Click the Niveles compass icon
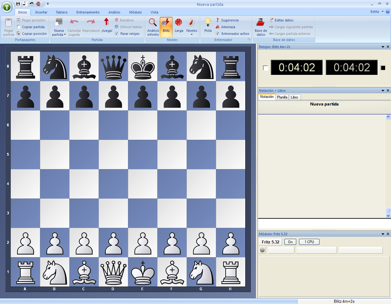This screenshot has height=304, width=391. 191,22
